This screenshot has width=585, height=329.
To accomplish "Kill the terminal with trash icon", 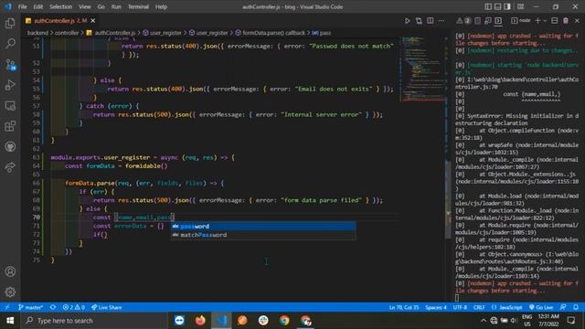I will pos(566,21).
